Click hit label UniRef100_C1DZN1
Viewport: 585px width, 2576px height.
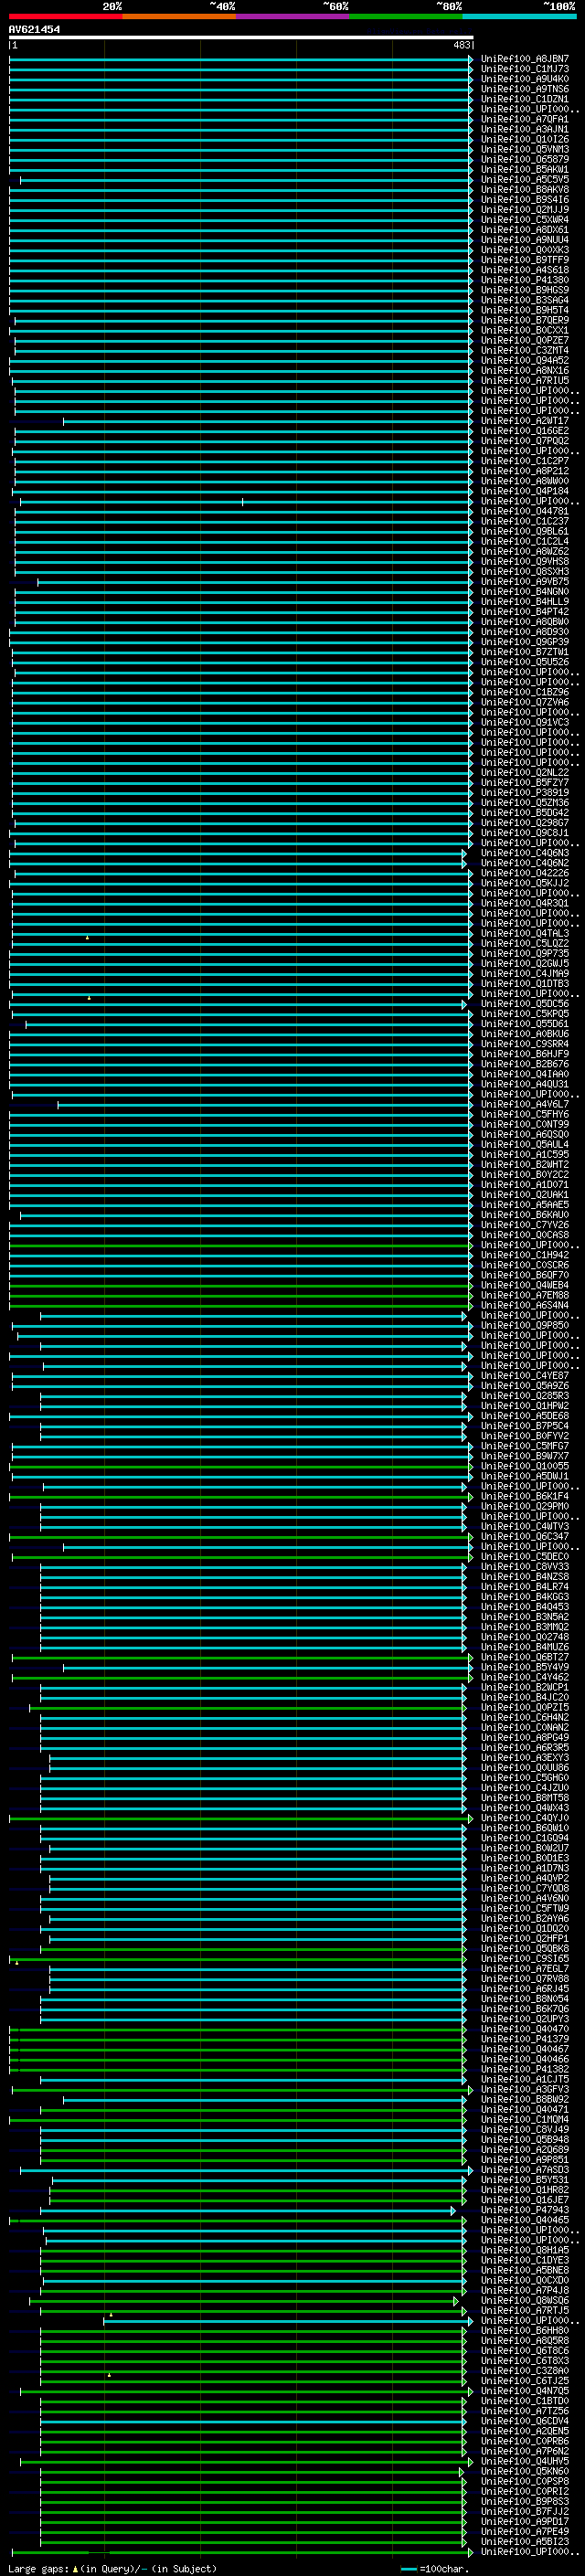(525, 99)
